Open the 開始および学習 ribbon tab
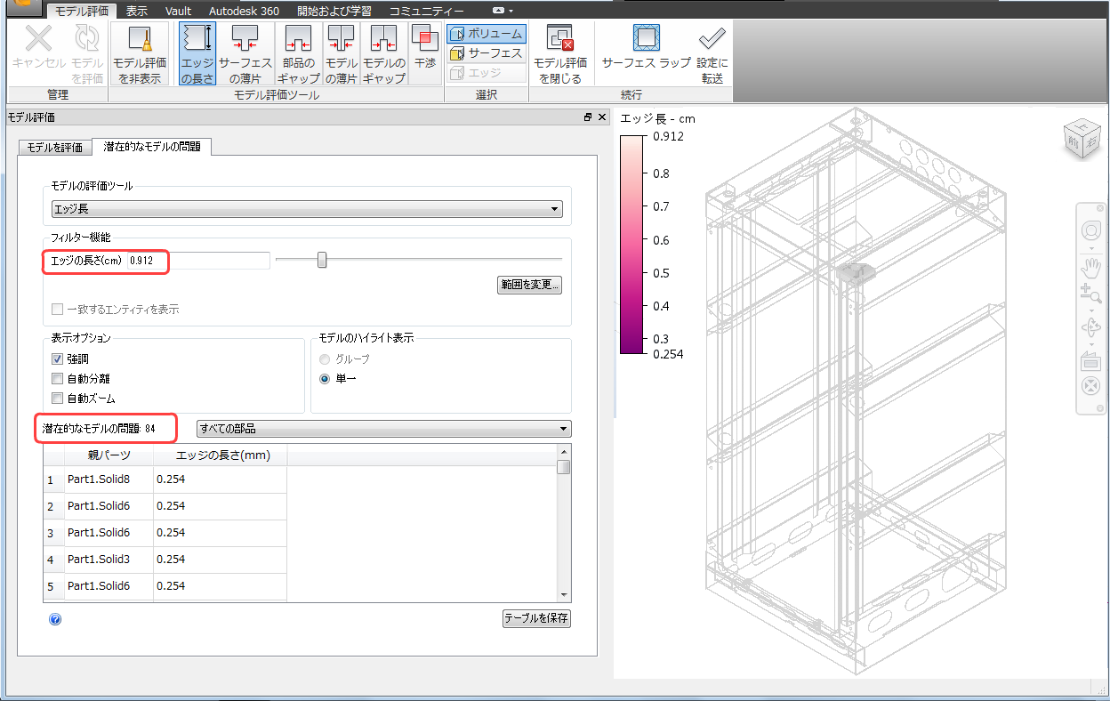The height and width of the screenshot is (701, 1110). point(334,12)
